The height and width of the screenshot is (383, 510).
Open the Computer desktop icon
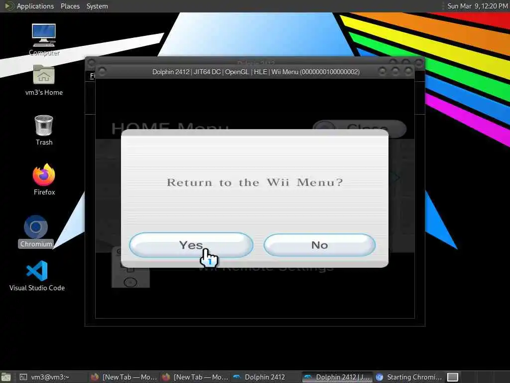(44, 40)
